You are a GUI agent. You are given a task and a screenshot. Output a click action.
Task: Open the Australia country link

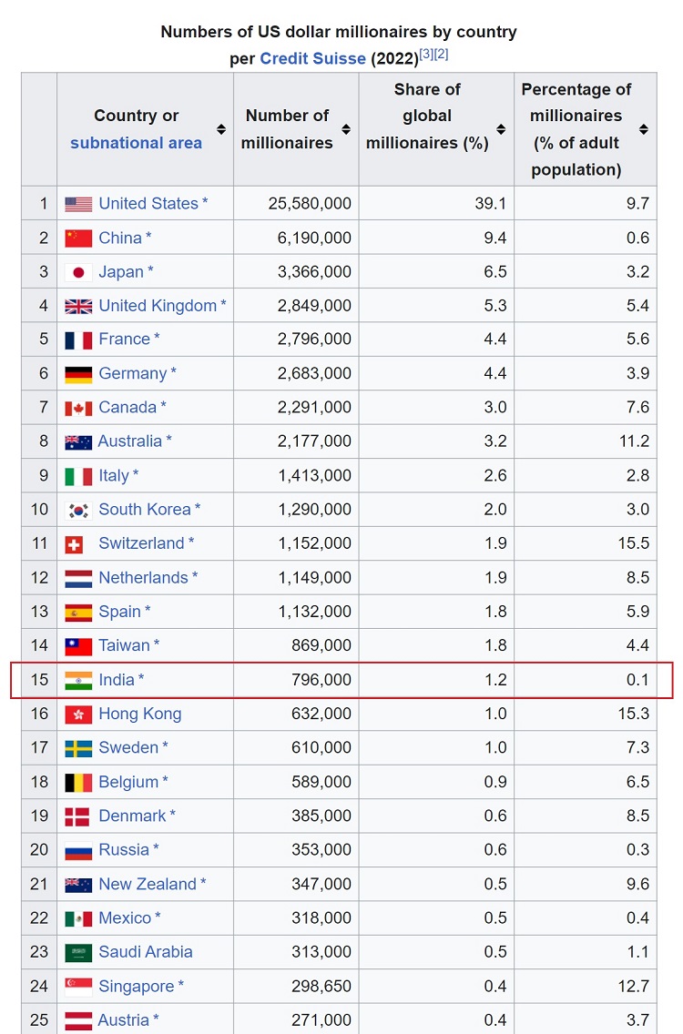click(x=130, y=441)
